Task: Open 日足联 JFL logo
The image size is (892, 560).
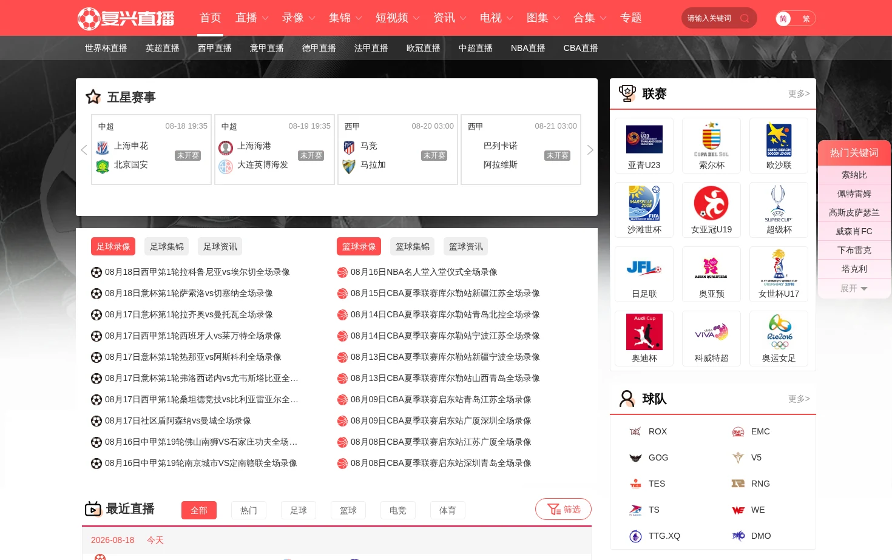Action: tap(644, 268)
